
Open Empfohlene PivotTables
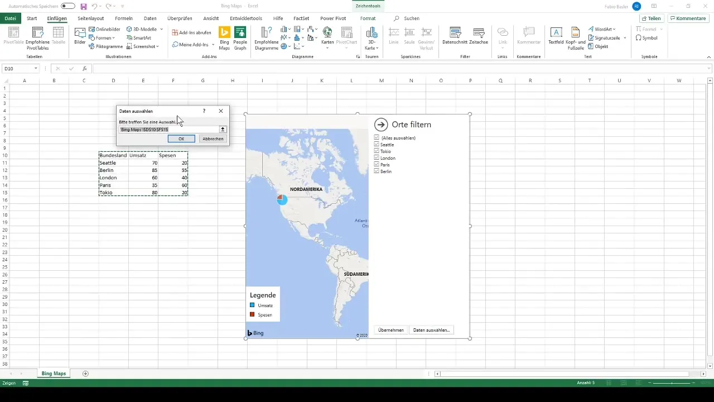click(37, 39)
